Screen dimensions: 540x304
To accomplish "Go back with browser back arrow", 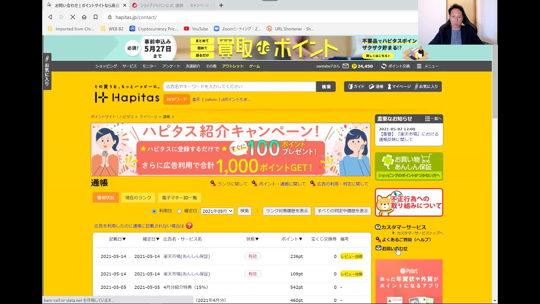I will 50,17.
